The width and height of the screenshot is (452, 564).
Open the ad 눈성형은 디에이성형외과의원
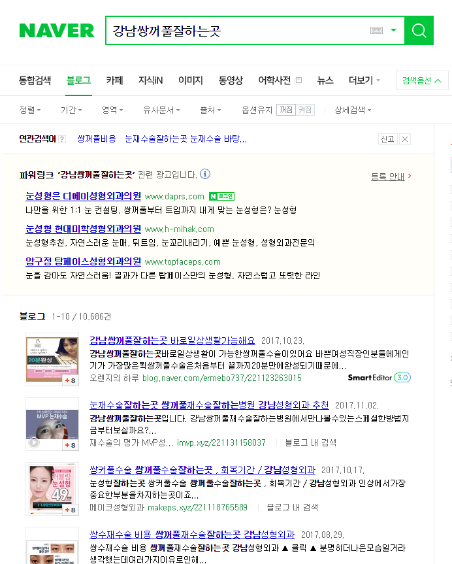(83, 196)
